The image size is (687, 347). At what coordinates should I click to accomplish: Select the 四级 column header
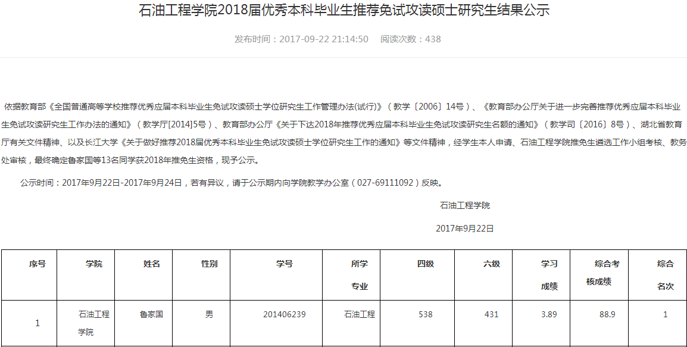click(x=425, y=264)
